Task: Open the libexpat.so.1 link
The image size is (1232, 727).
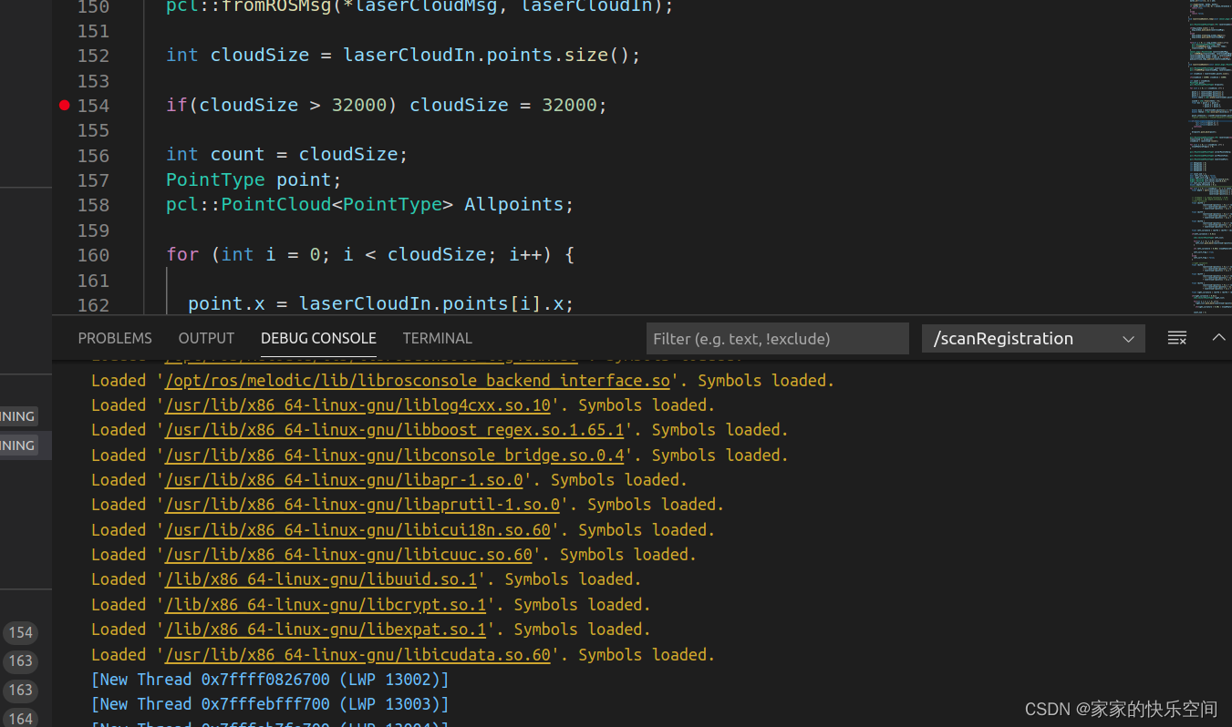Action: tap(326, 630)
